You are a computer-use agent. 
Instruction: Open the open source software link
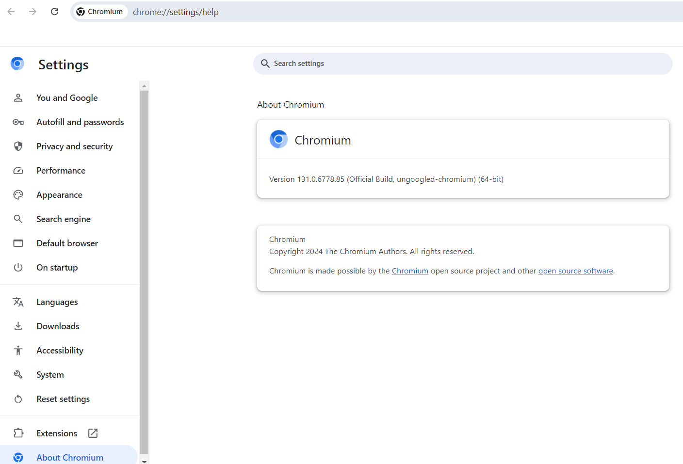point(575,271)
